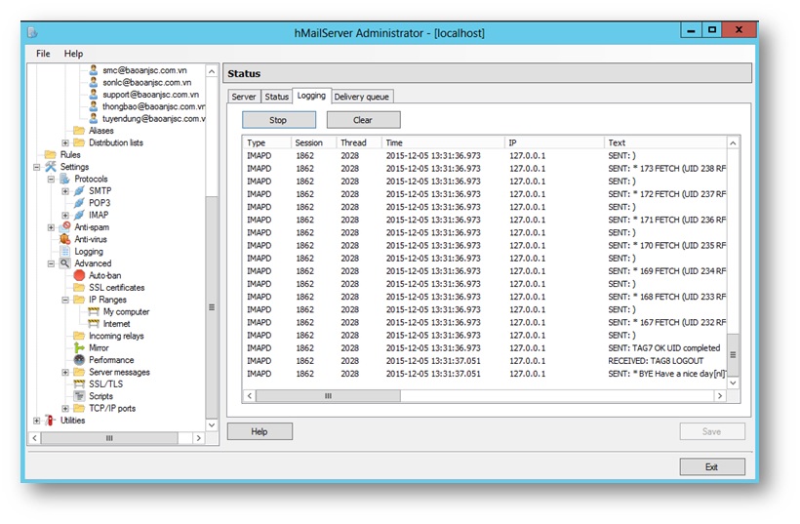Stop the live logging
Image resolution: width=800 pixels, height=524 pixels.
point(278,120)
